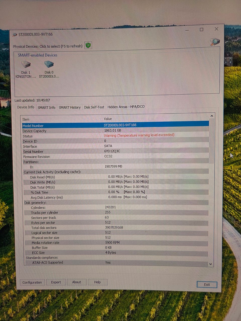Select Logical sector size row

point(116,232)
